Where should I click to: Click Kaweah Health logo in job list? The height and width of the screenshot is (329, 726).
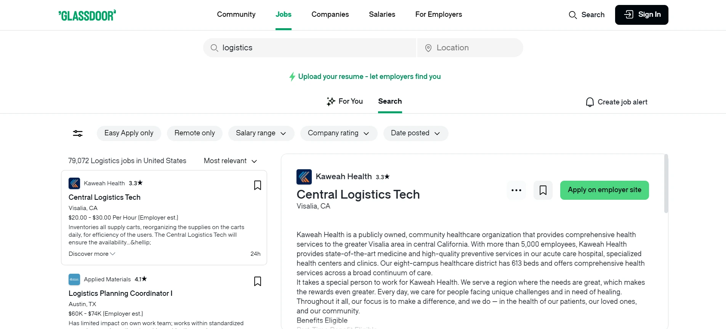pos(74,183)
